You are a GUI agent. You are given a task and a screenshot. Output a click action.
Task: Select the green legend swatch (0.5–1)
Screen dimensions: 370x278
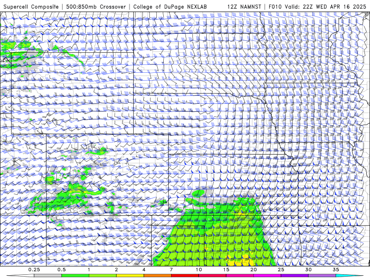click(x=75, y=275)
